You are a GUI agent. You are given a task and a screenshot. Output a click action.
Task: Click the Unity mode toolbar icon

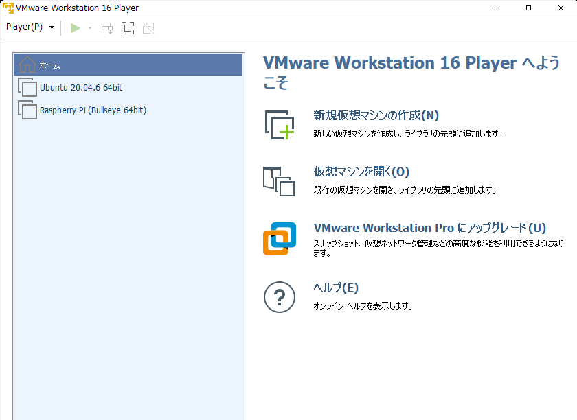(x=148, y=28)
